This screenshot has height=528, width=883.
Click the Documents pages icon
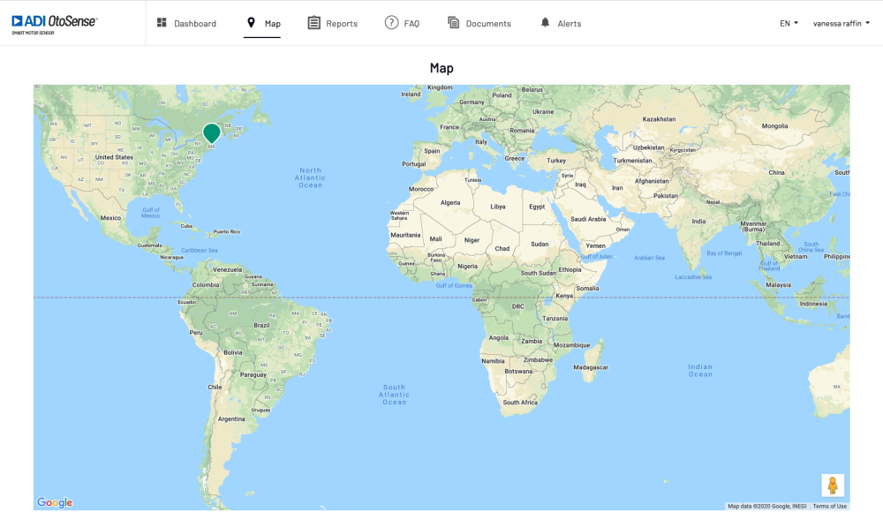pyautogui.click(x=453, y=23)
